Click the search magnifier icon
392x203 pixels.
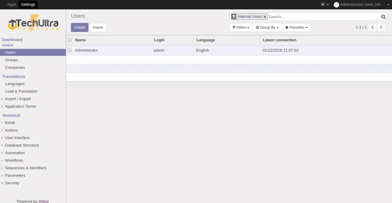(383, 17)
